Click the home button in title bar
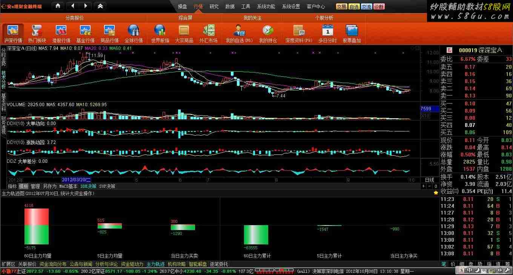This screenshot has width=513, height=275. pyautogui.click(x=57, y=6)
